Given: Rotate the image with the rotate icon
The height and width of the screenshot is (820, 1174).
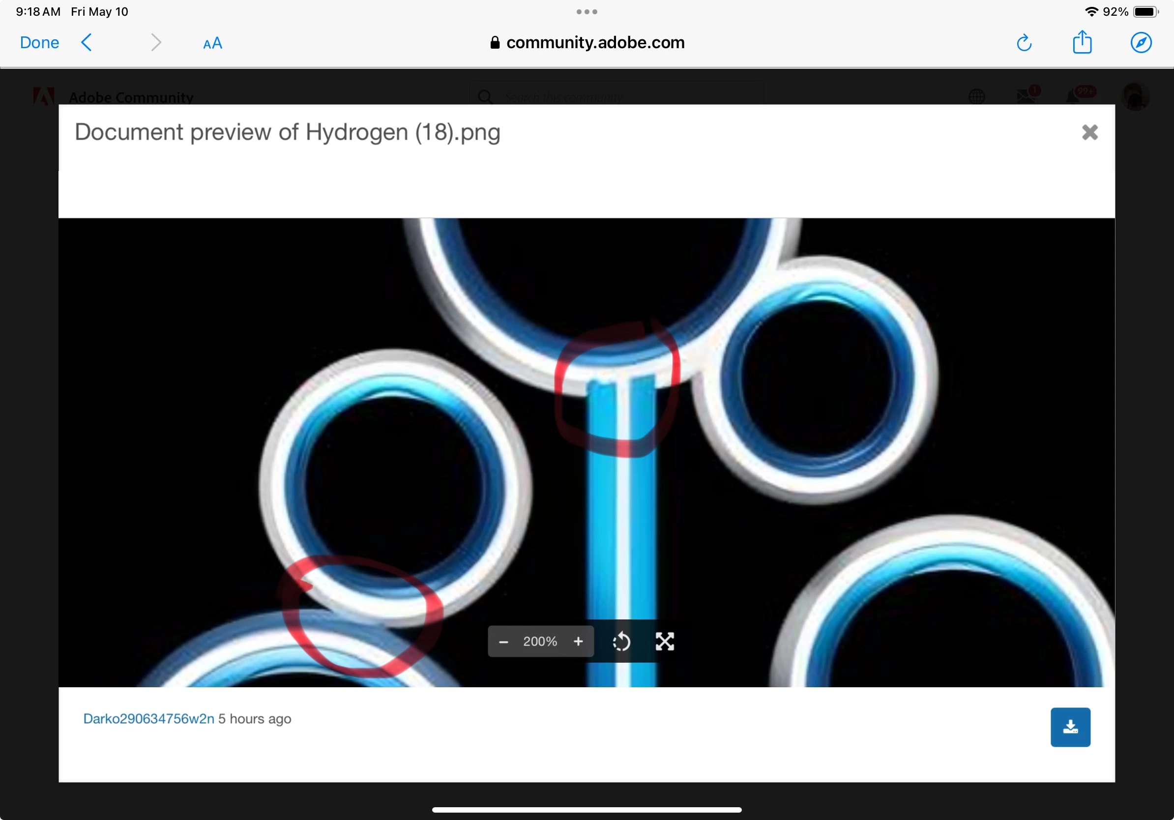Looking at the screenshot, I should pos(621,642).
